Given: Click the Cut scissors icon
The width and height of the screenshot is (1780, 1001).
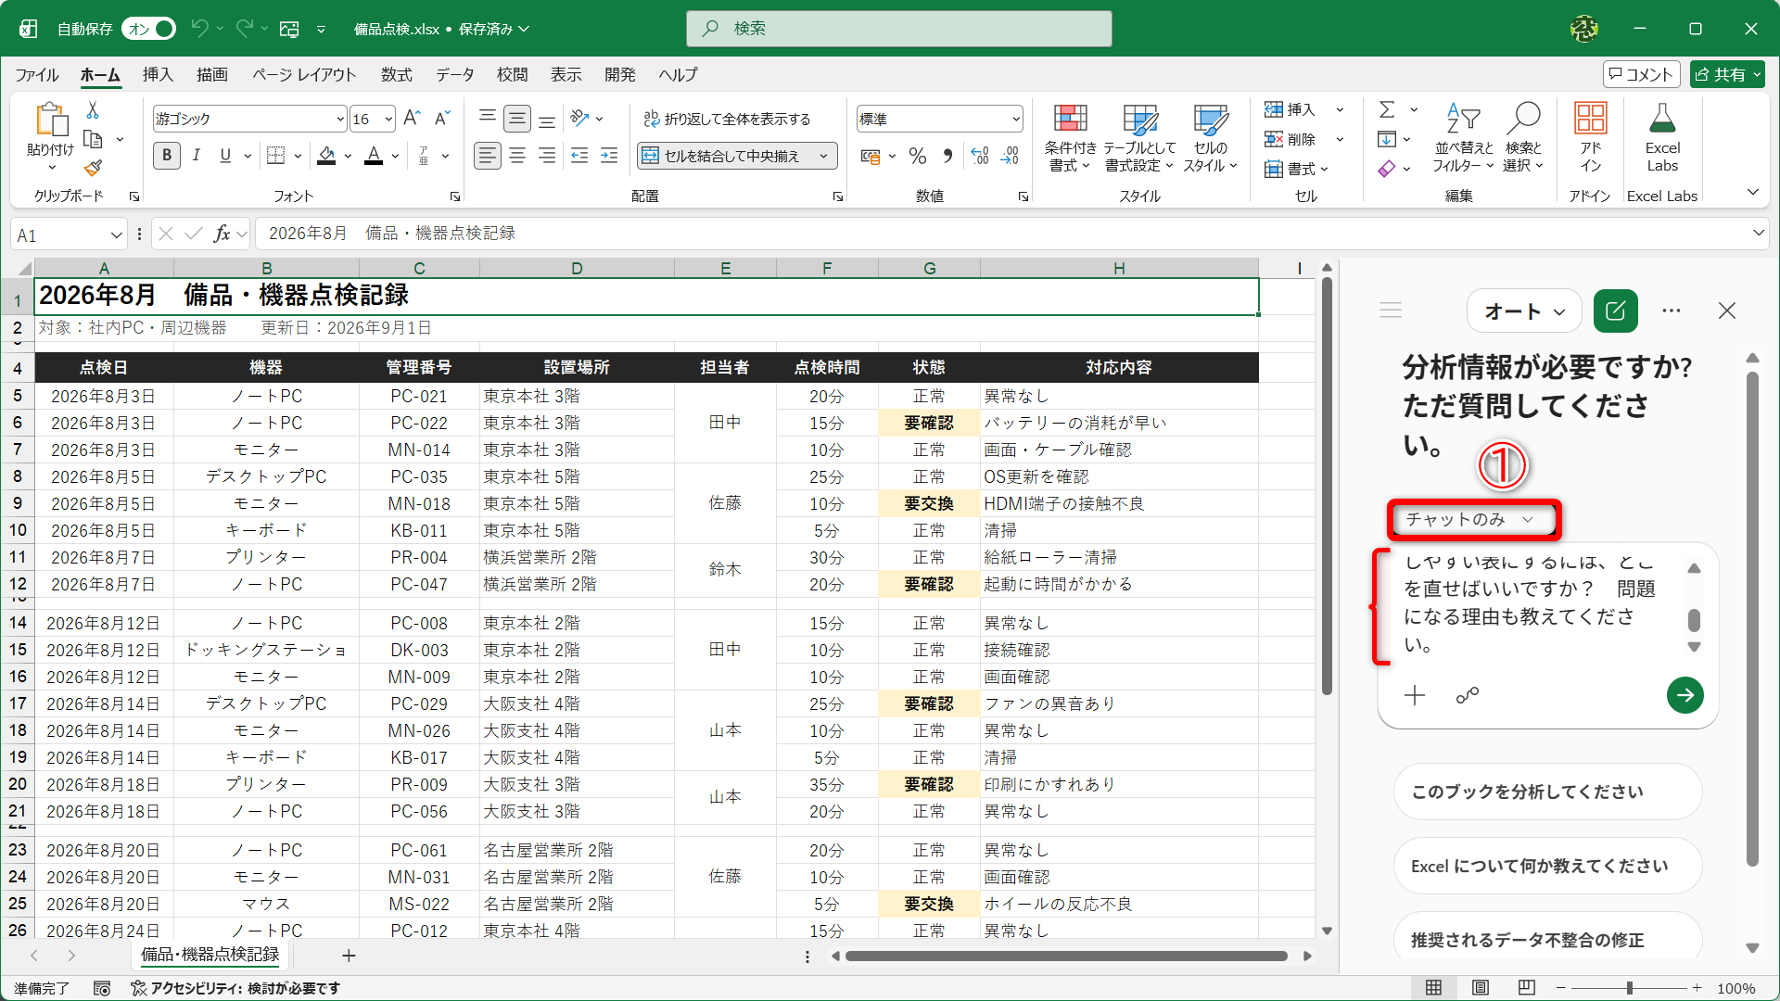Looking at the screenshot, I should pyautogui.click(x=93, y=110).
